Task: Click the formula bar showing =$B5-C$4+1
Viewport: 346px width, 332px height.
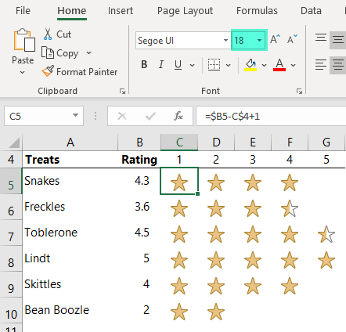Action: pyautogui.click(x=271, y=116)
